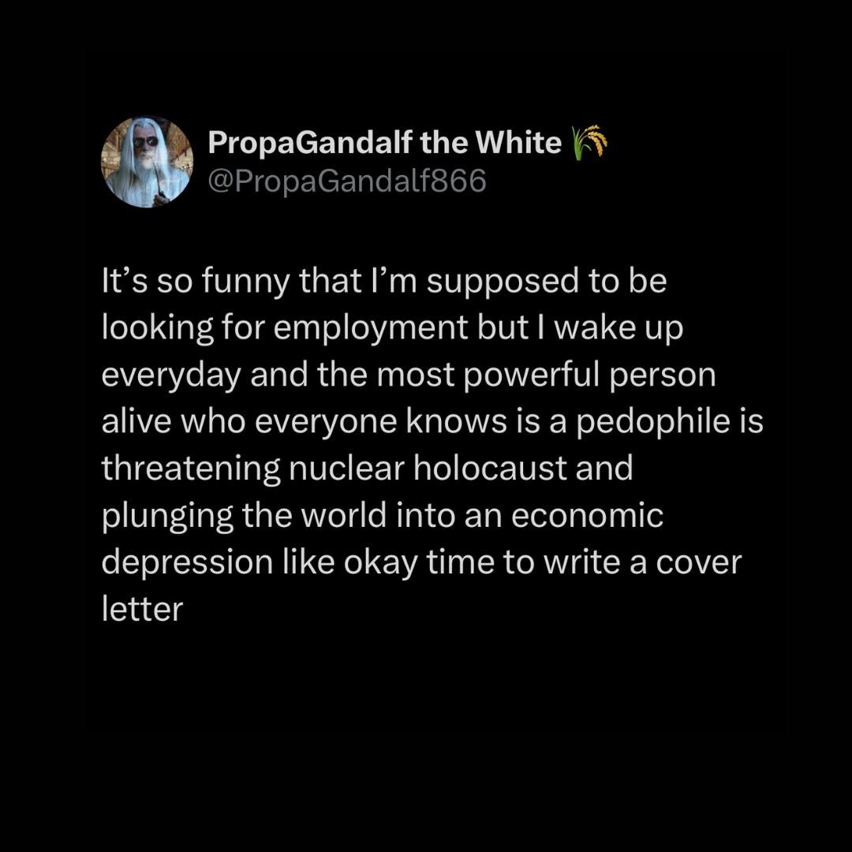
Task: Click the words "supposed to be" on first line
Action: [547, 282]
